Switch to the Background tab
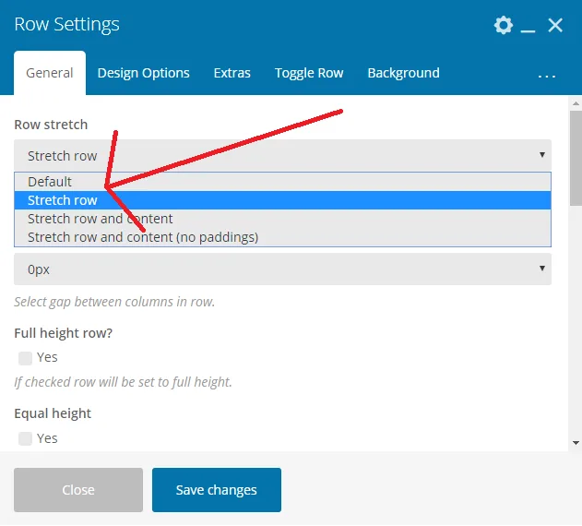This screenshot has height=526, width=582. [403, 73]
